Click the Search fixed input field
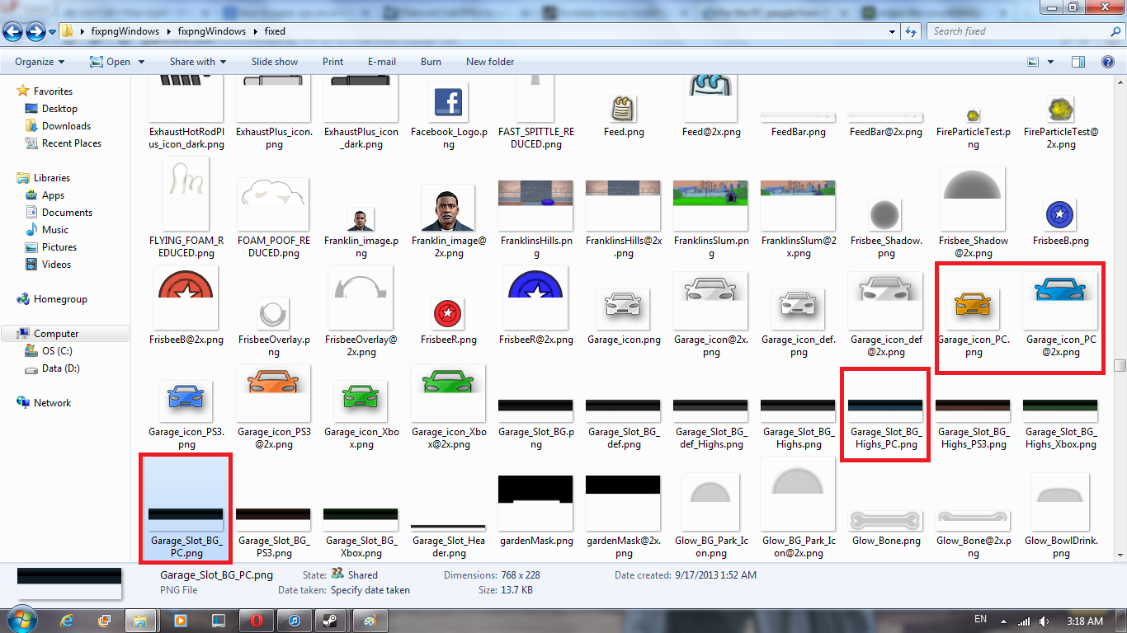This screenshot has height=633, width=1127. point(1018,31)
